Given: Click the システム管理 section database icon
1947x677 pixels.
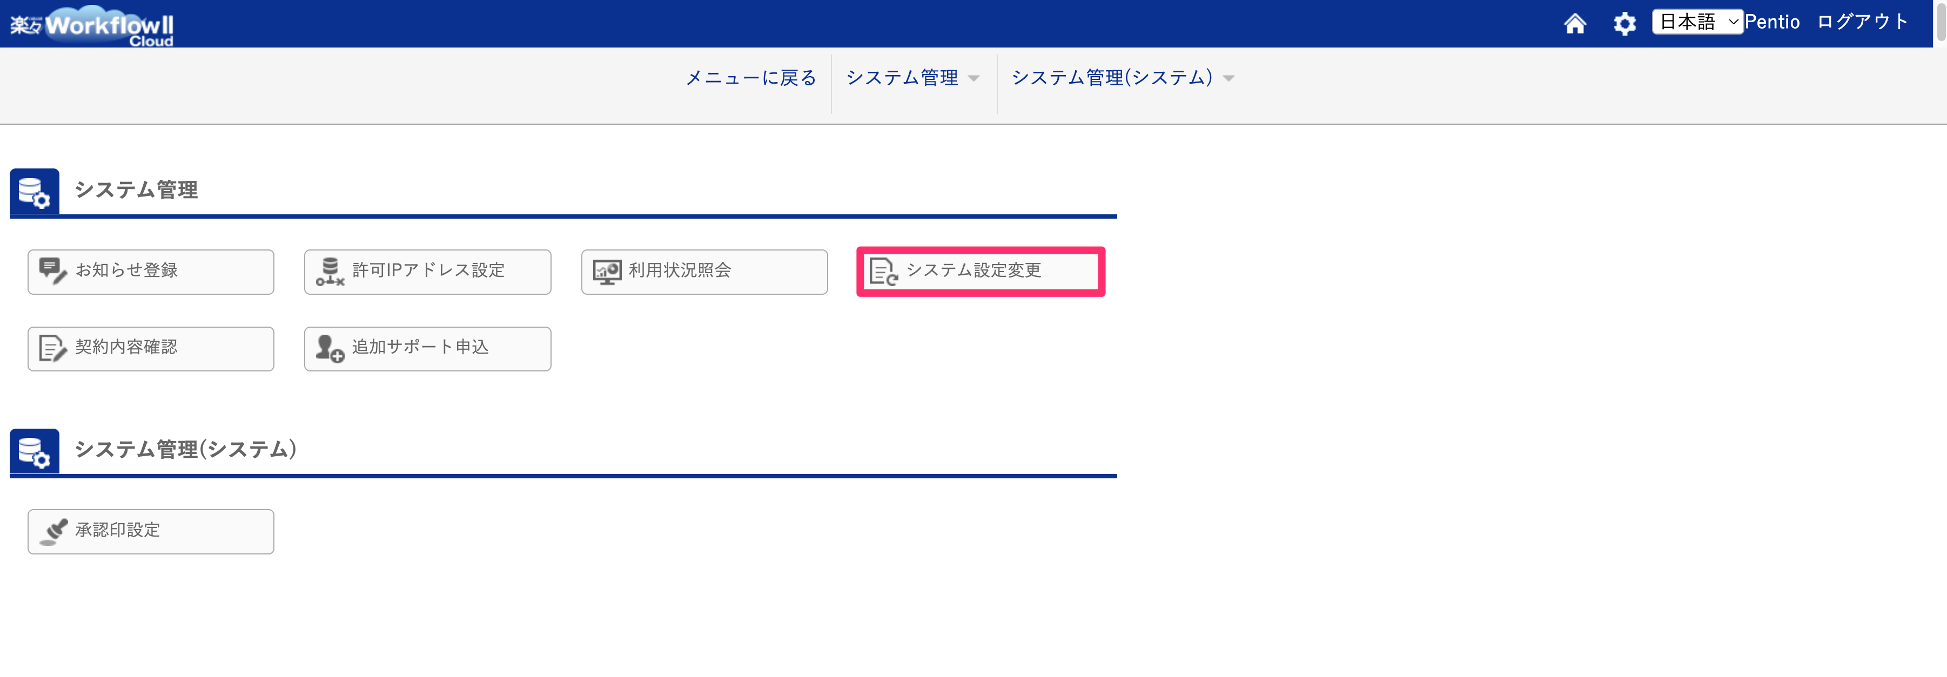Looking at the screenshot, I should 34,191.
